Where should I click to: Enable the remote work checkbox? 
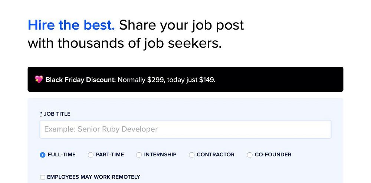click(43, 177)
